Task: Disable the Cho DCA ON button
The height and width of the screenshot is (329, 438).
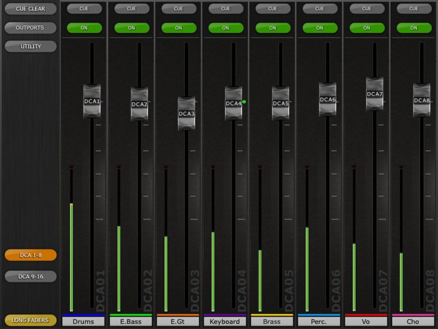Action: coord(413,28)
